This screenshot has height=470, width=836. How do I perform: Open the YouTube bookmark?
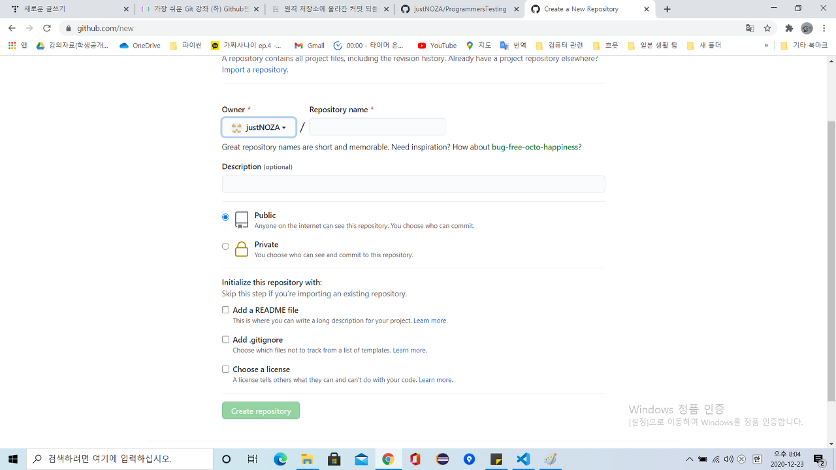pos(437,45)
